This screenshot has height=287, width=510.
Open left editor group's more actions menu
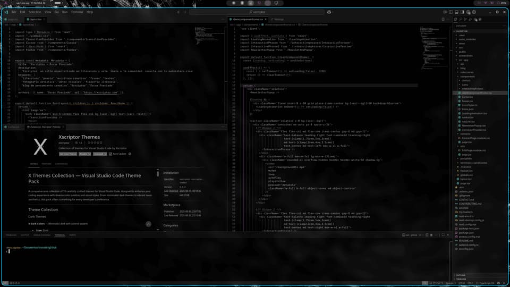point(223,19)
